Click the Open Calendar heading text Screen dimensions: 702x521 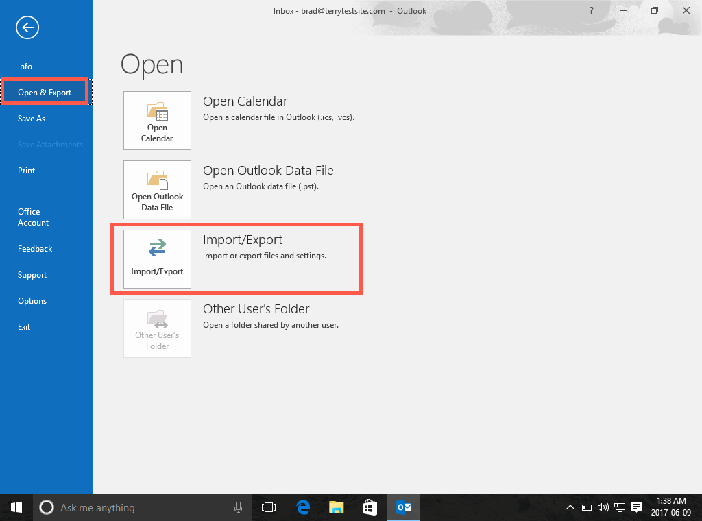245,101
